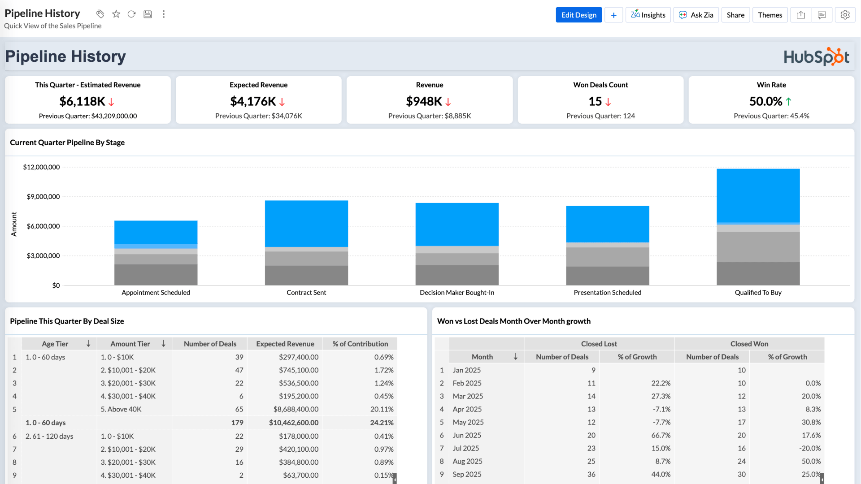Viewport: 861px width, 484px height.
Task: Select blue segment of Qualified To Buy bar
Action: [x=758, y=195]
